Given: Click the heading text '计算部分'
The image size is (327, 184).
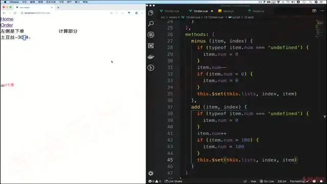Looking at the screenshot, I should (68, 31).
